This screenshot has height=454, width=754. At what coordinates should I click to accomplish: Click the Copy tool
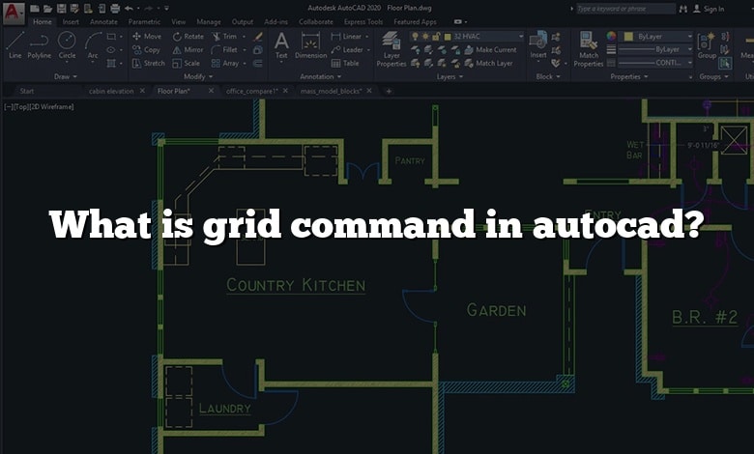(146, 49)
